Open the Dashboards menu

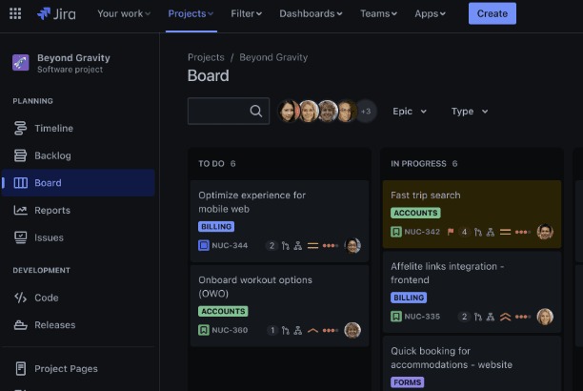coord(312,13)
